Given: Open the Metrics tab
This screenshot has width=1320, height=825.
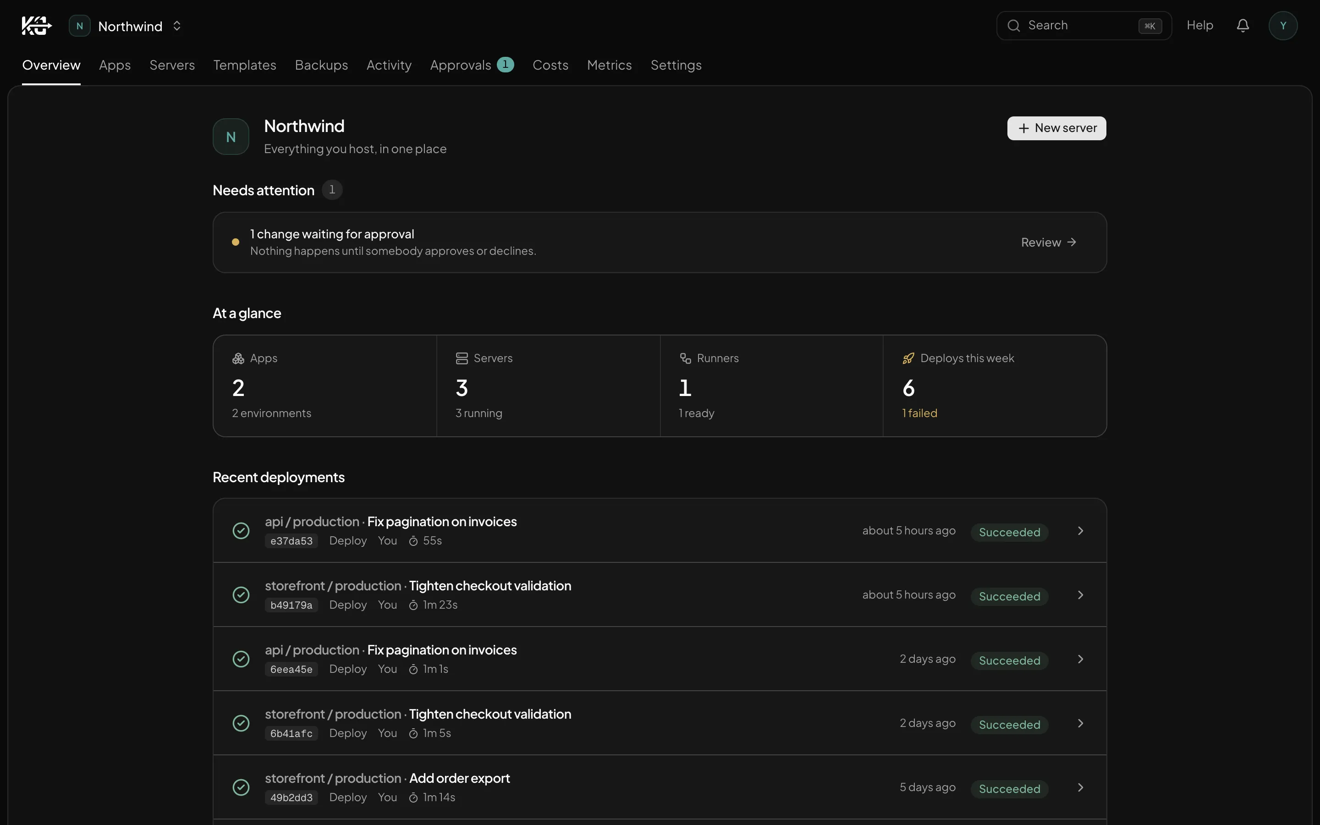Looking at the screenshot, I should click(x=609, y=65).
